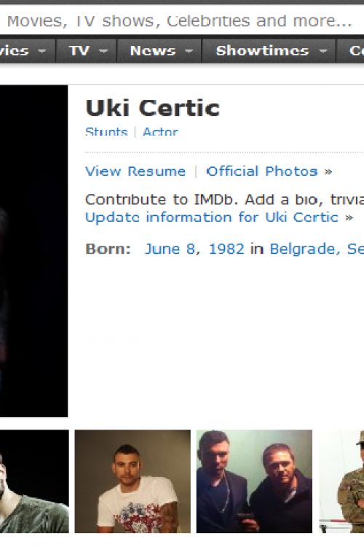Open the Showtimes navigation menu

click(269, 51)
